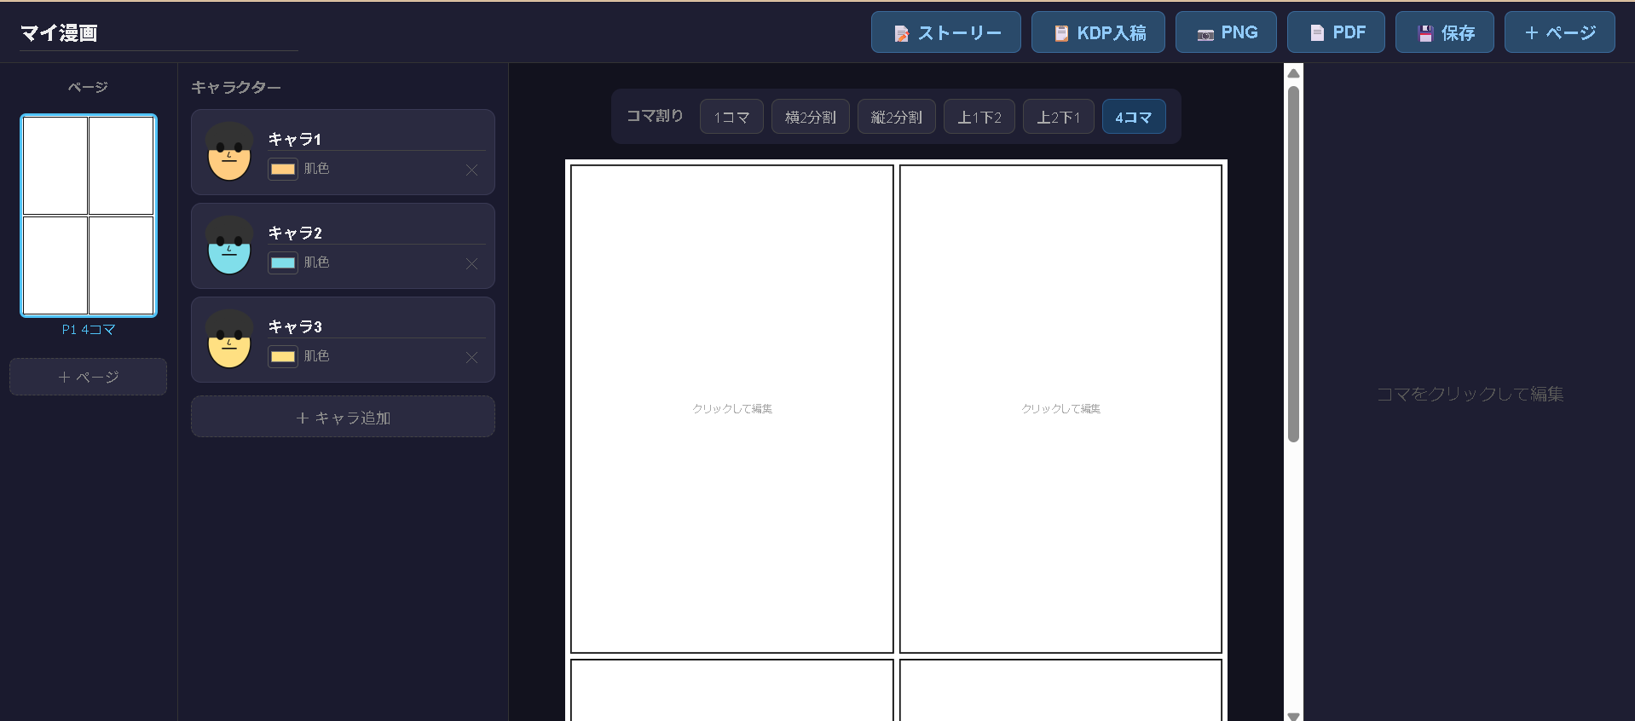Click the top-right panel to edit
This screenshot has height=721, width=1635.
[x=1061, y=409]
